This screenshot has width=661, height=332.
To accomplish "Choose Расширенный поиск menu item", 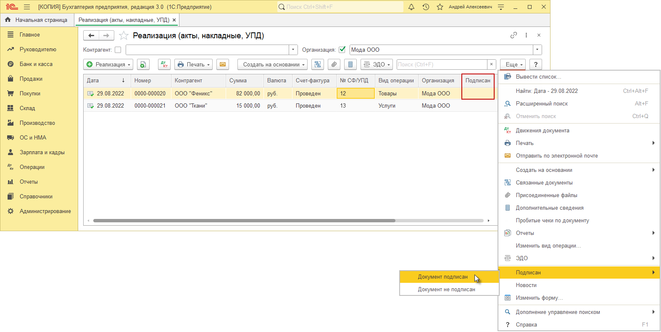I will (x=579, y=103).
